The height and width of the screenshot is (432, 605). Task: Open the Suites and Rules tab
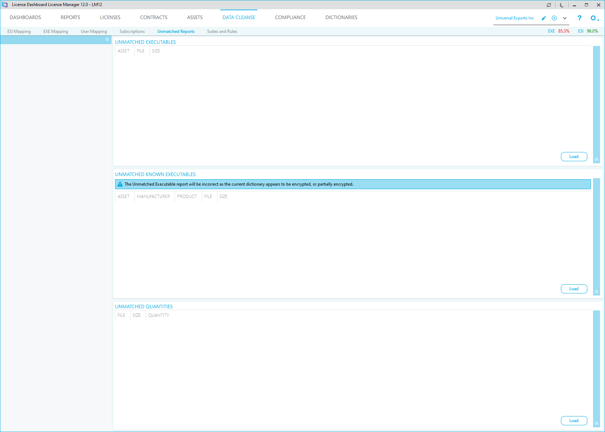coord(222,31)
